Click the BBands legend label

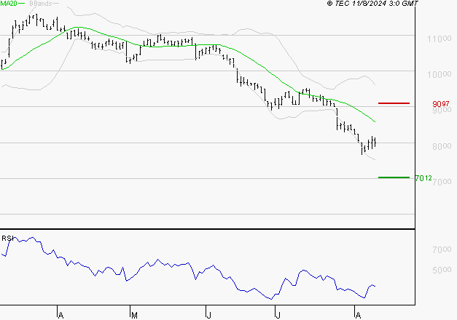41,4
